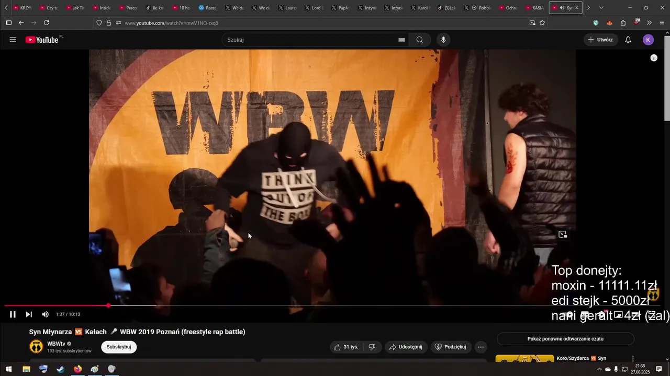Skip to the next video

[x=29, y=314]
